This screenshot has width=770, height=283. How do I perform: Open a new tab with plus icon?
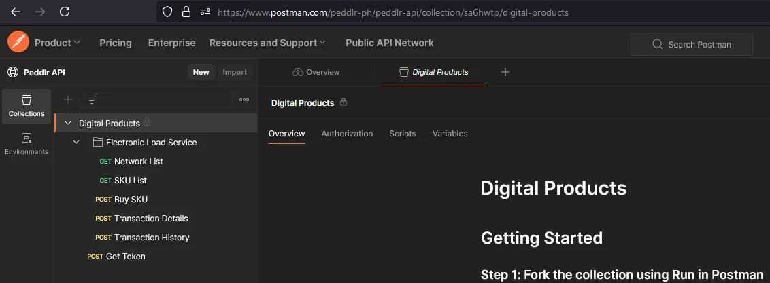pos(505,72)
